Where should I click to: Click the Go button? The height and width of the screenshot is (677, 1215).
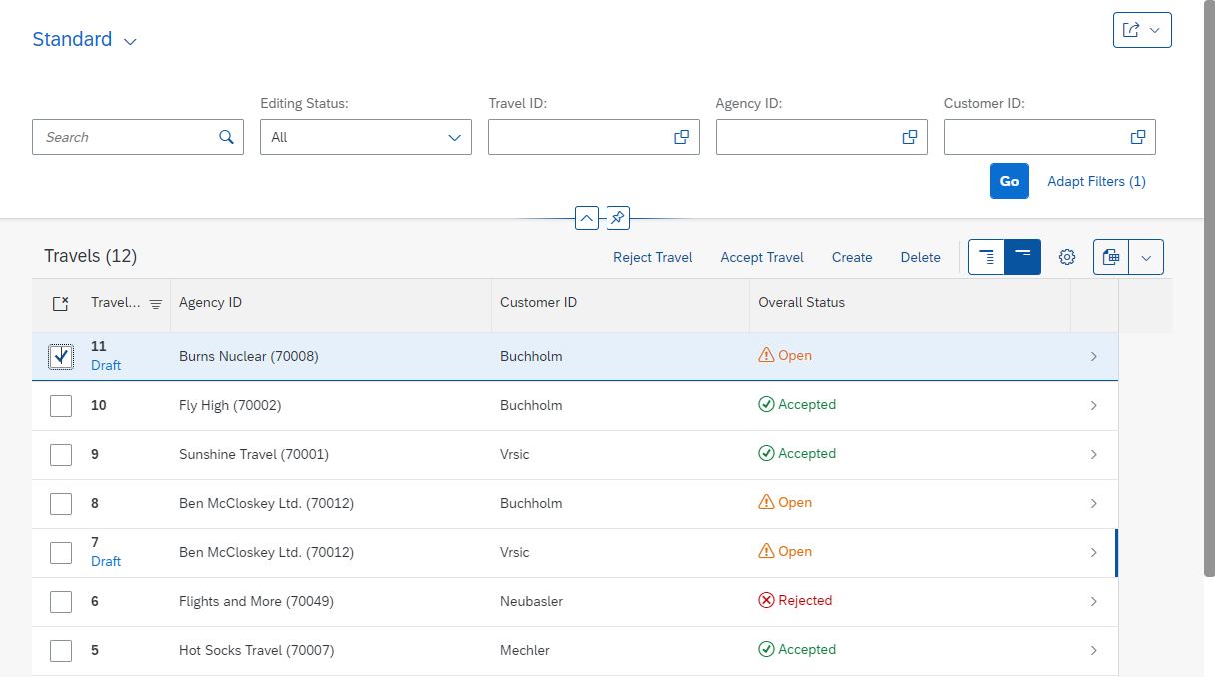[1009, 181]
